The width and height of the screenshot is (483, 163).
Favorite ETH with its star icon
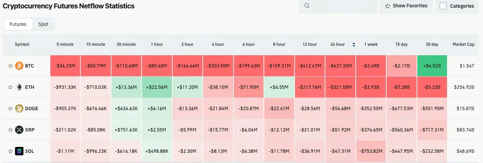[10, 87]
